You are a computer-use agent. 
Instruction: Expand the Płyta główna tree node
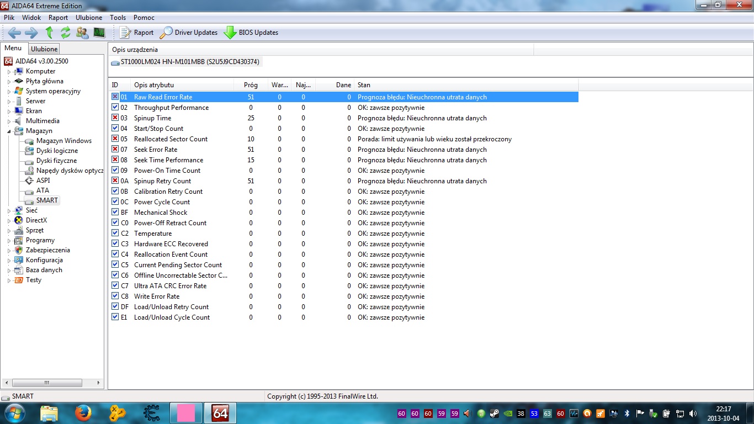pos(9,81)
